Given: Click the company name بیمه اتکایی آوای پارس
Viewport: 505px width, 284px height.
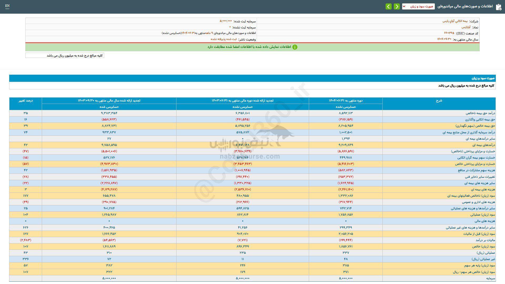Looking at the screenshot, I should (455, 21).
